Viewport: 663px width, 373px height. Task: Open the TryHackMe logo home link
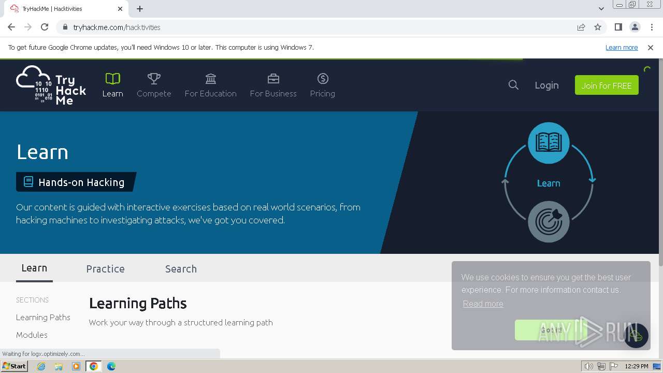pos(51,85)
